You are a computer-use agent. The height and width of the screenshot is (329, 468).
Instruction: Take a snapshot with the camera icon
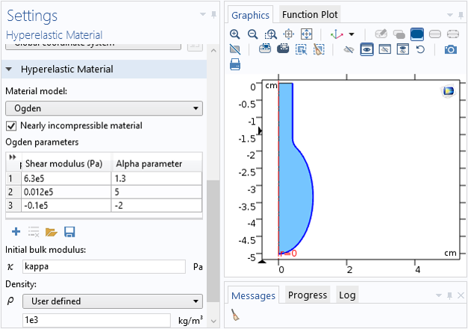point(450,49)
